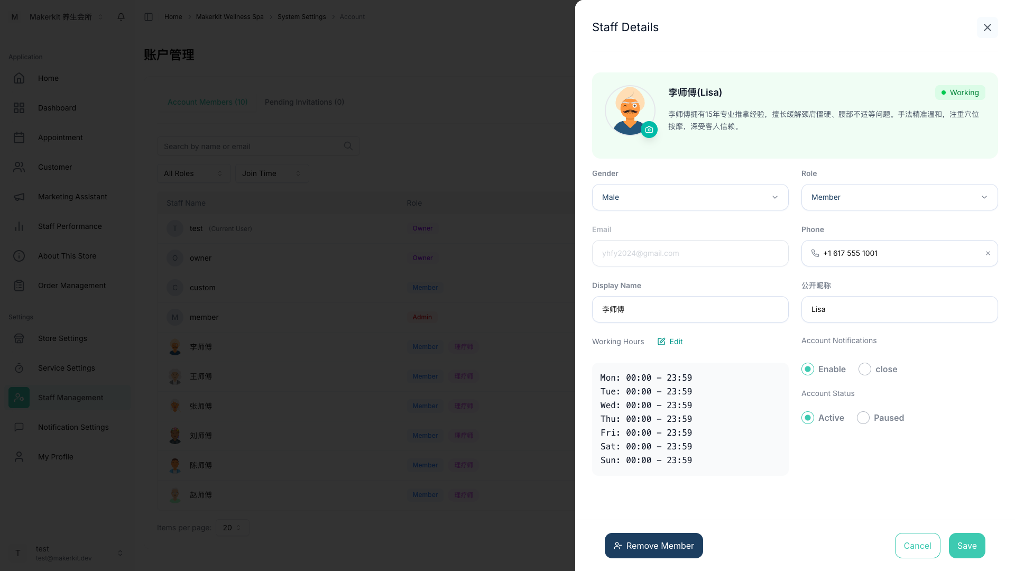Toggle the sidebar panel icon
The width and height of the screenshot is (1015, 571).
coord(149,17)
